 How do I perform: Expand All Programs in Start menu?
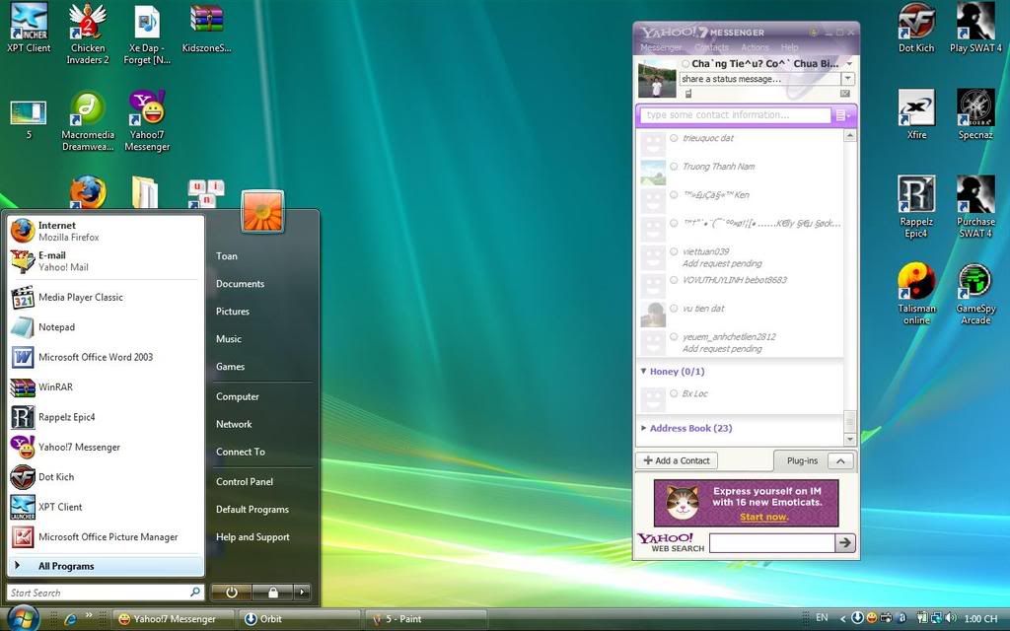coord(106,567)
